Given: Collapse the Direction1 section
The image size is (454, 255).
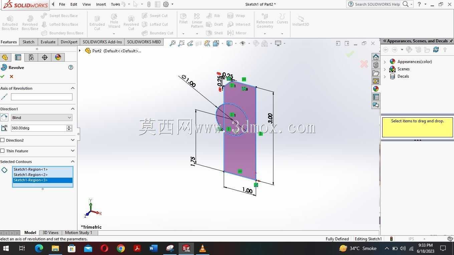Looking at the screenshot, I should tap(72, 109).
